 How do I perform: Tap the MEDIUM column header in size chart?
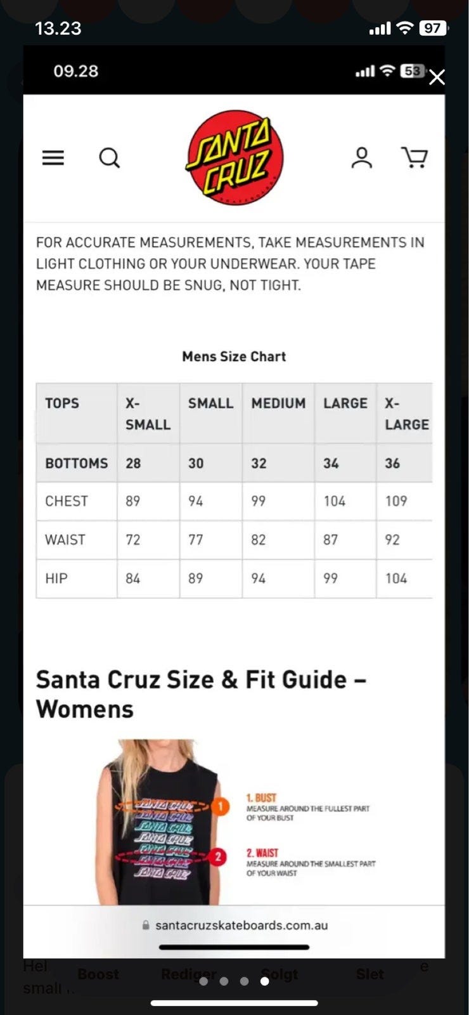coord(278,403)
